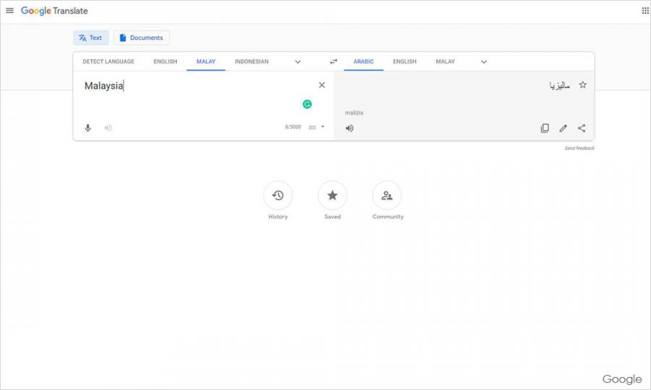Screen dimensions: 651x390
Task: Click the Send feedback link
Action: pos(579,148)
